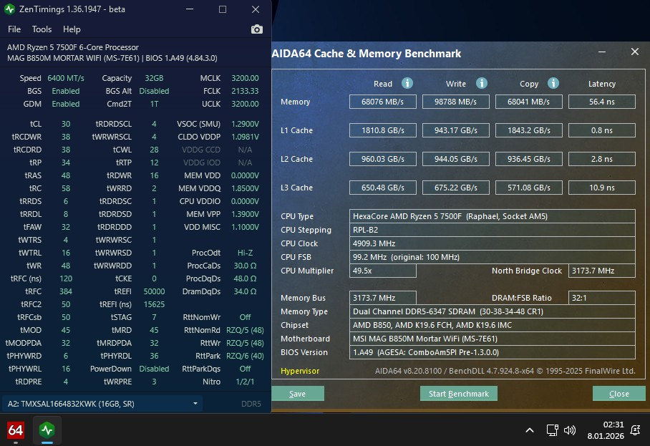The height and width of the screenshot is (446, 650).
Task: Click the Motherboard field in AIDA64
Action: pos(492,339)
